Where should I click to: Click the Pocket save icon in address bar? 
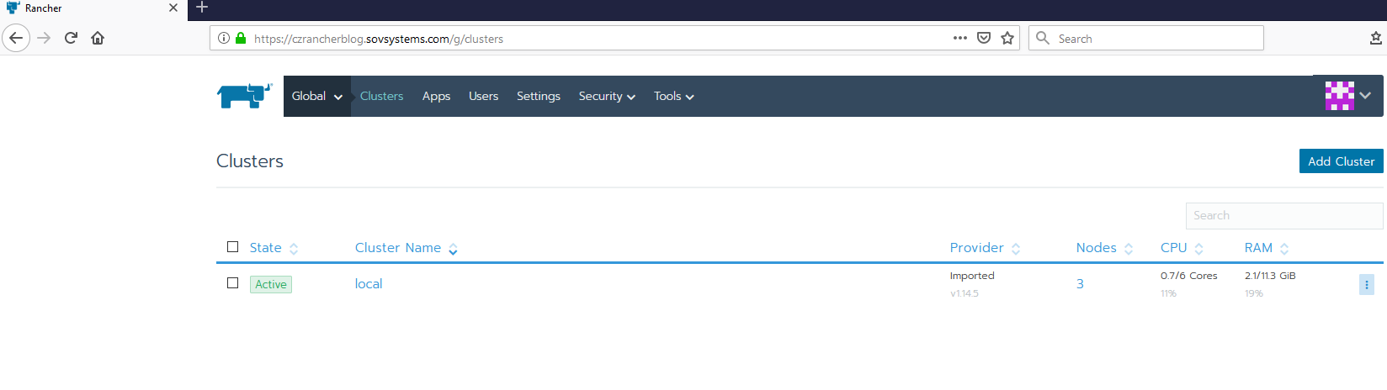[984, 38]
